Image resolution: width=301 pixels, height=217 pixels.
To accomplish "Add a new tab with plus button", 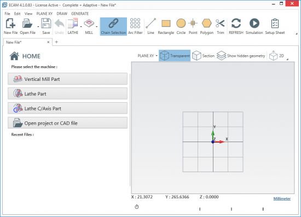I will point(56,42).
